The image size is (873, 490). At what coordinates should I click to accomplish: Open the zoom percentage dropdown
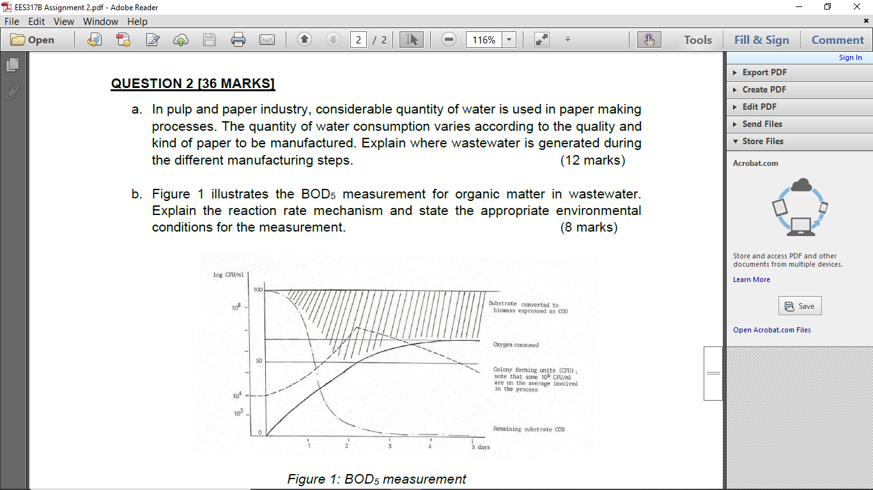[x=509, y=40]
